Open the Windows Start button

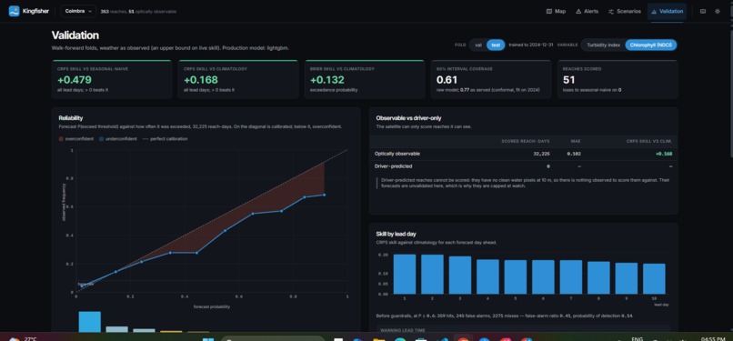point(208,338)
